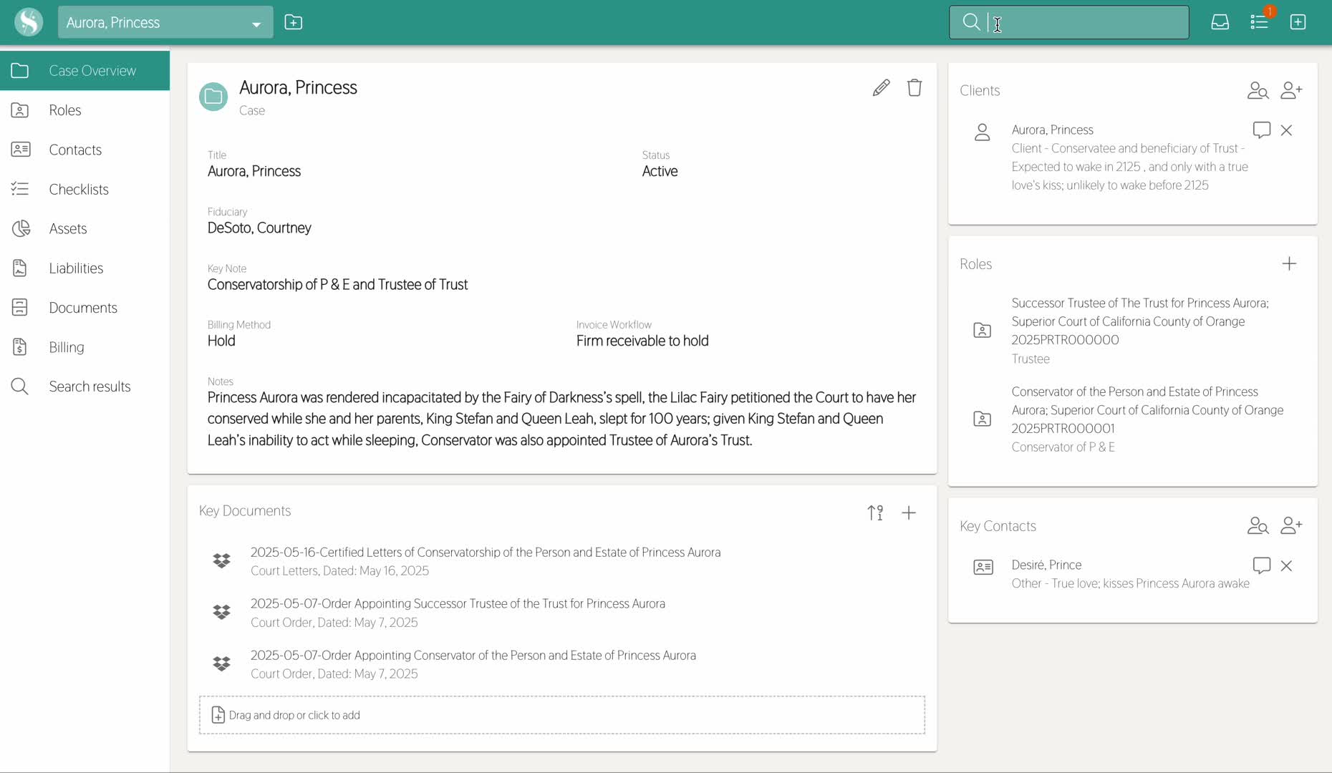Screen dimensions: 1332x773
Task: Click the add new case folder icon
Action: pos(294,22)
